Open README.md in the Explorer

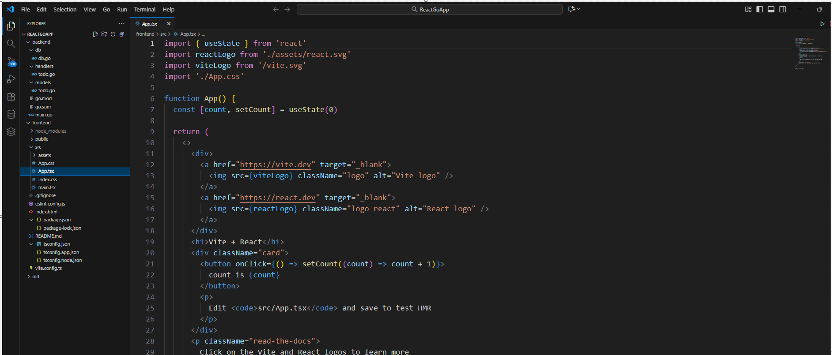48,236
